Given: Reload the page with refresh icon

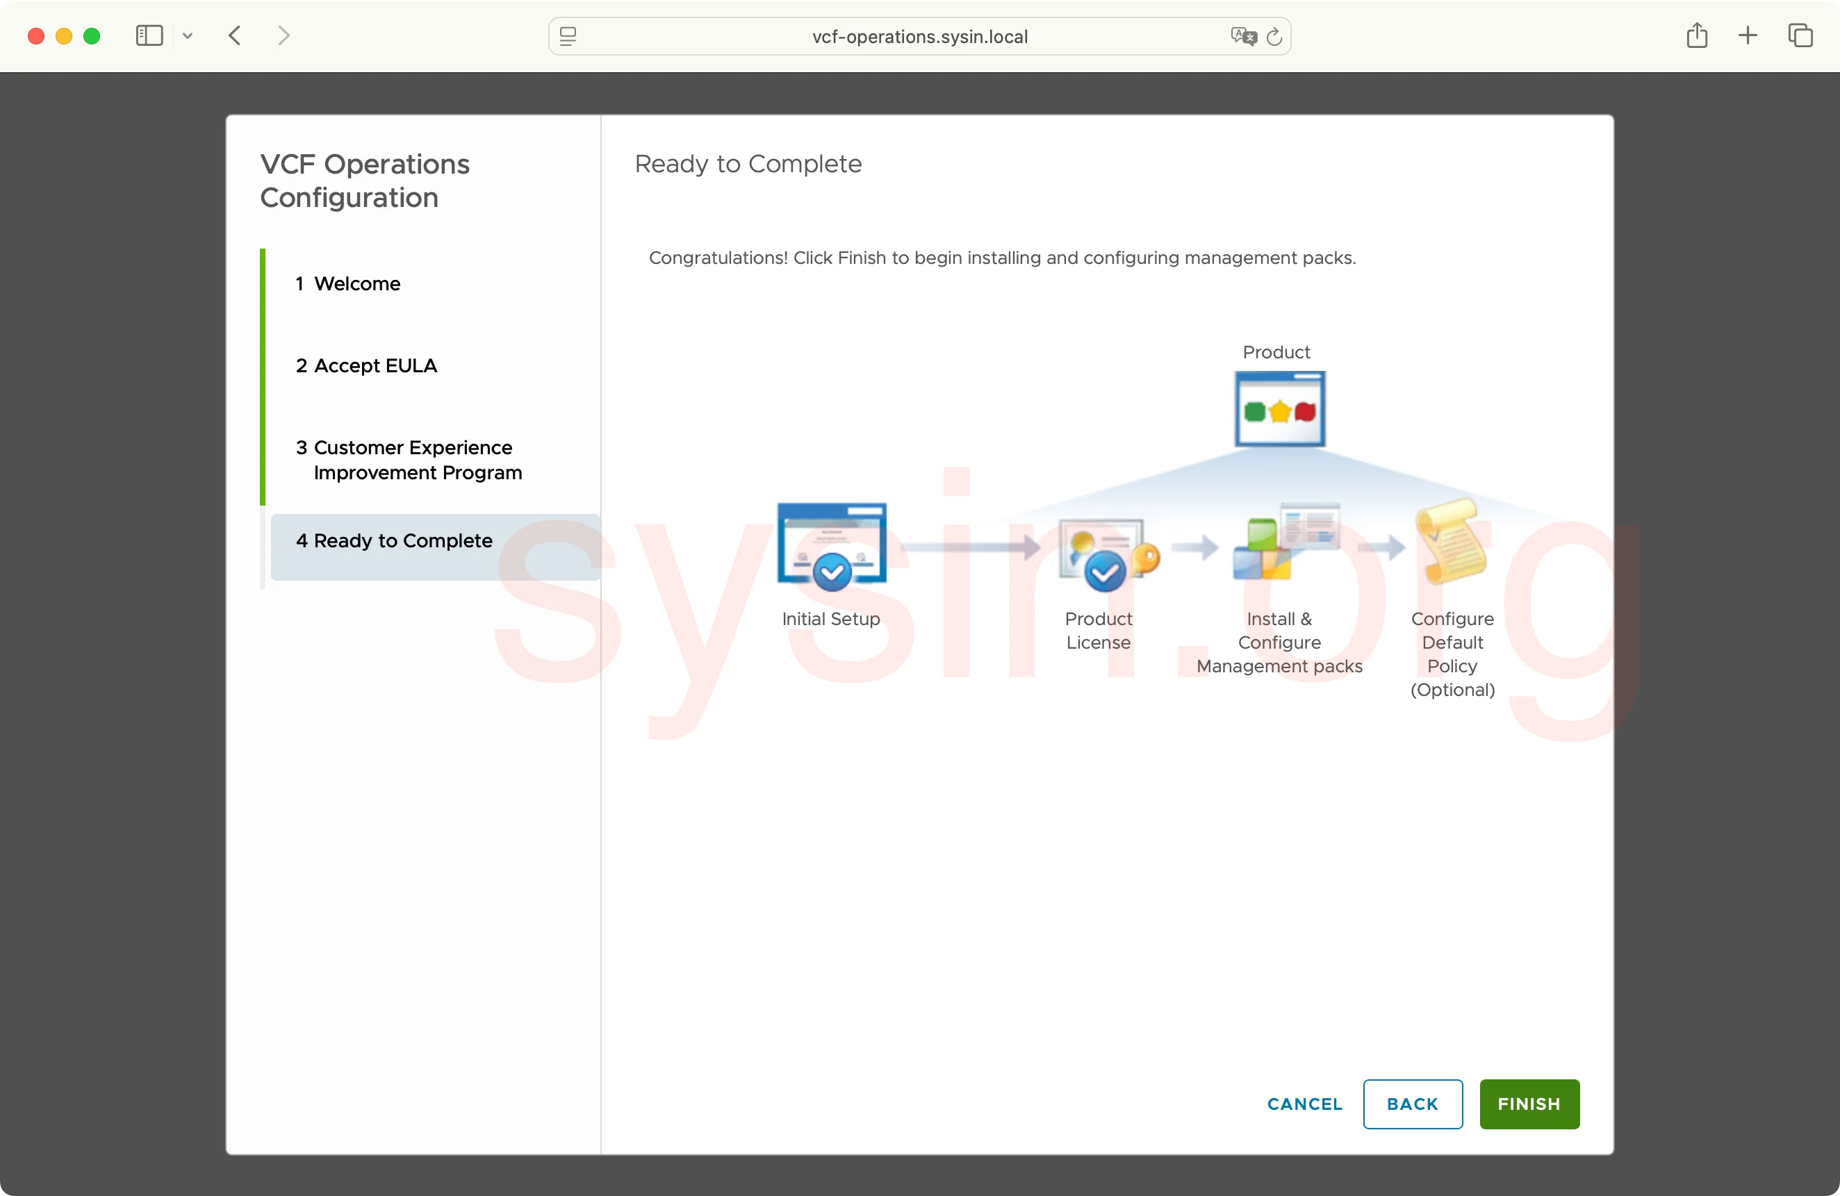Looking at the screenshot, I should coord(1274,36).
